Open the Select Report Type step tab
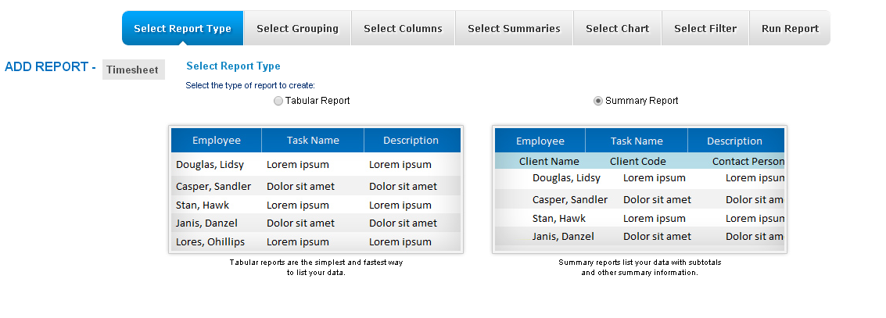886x318 pixels. tap(182, 28)
